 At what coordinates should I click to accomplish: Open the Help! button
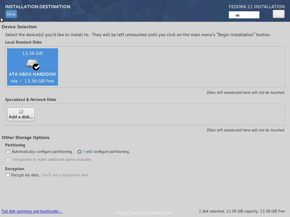279,14
